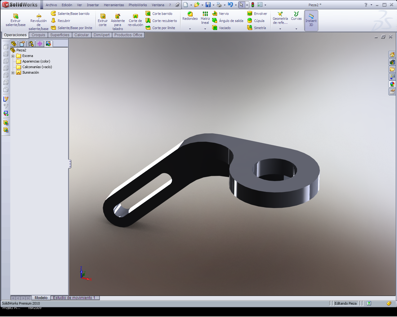
Task: Open the Archivo menu
Action: [51, 5]
